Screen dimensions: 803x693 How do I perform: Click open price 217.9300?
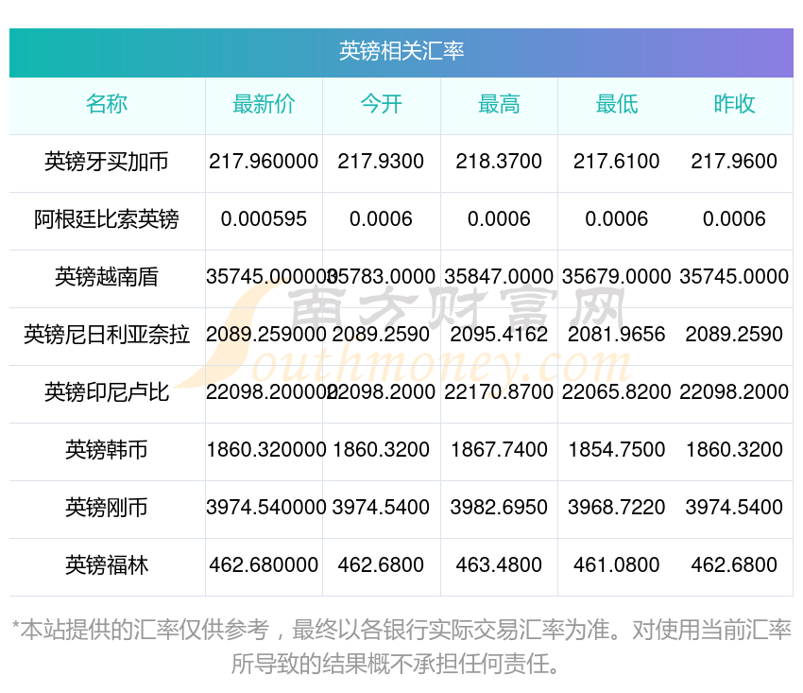click(x=381, y=162)
